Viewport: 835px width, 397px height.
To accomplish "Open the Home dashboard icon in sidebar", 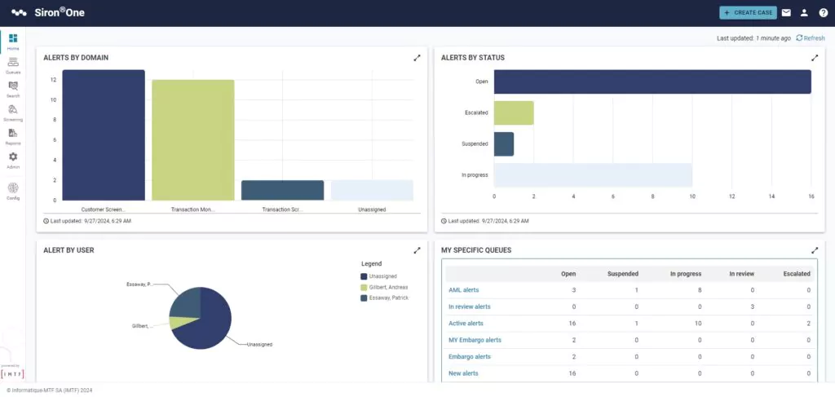I will coord(13,40).
